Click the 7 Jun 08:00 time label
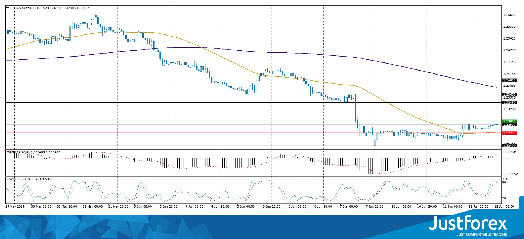 coord(349,207)
